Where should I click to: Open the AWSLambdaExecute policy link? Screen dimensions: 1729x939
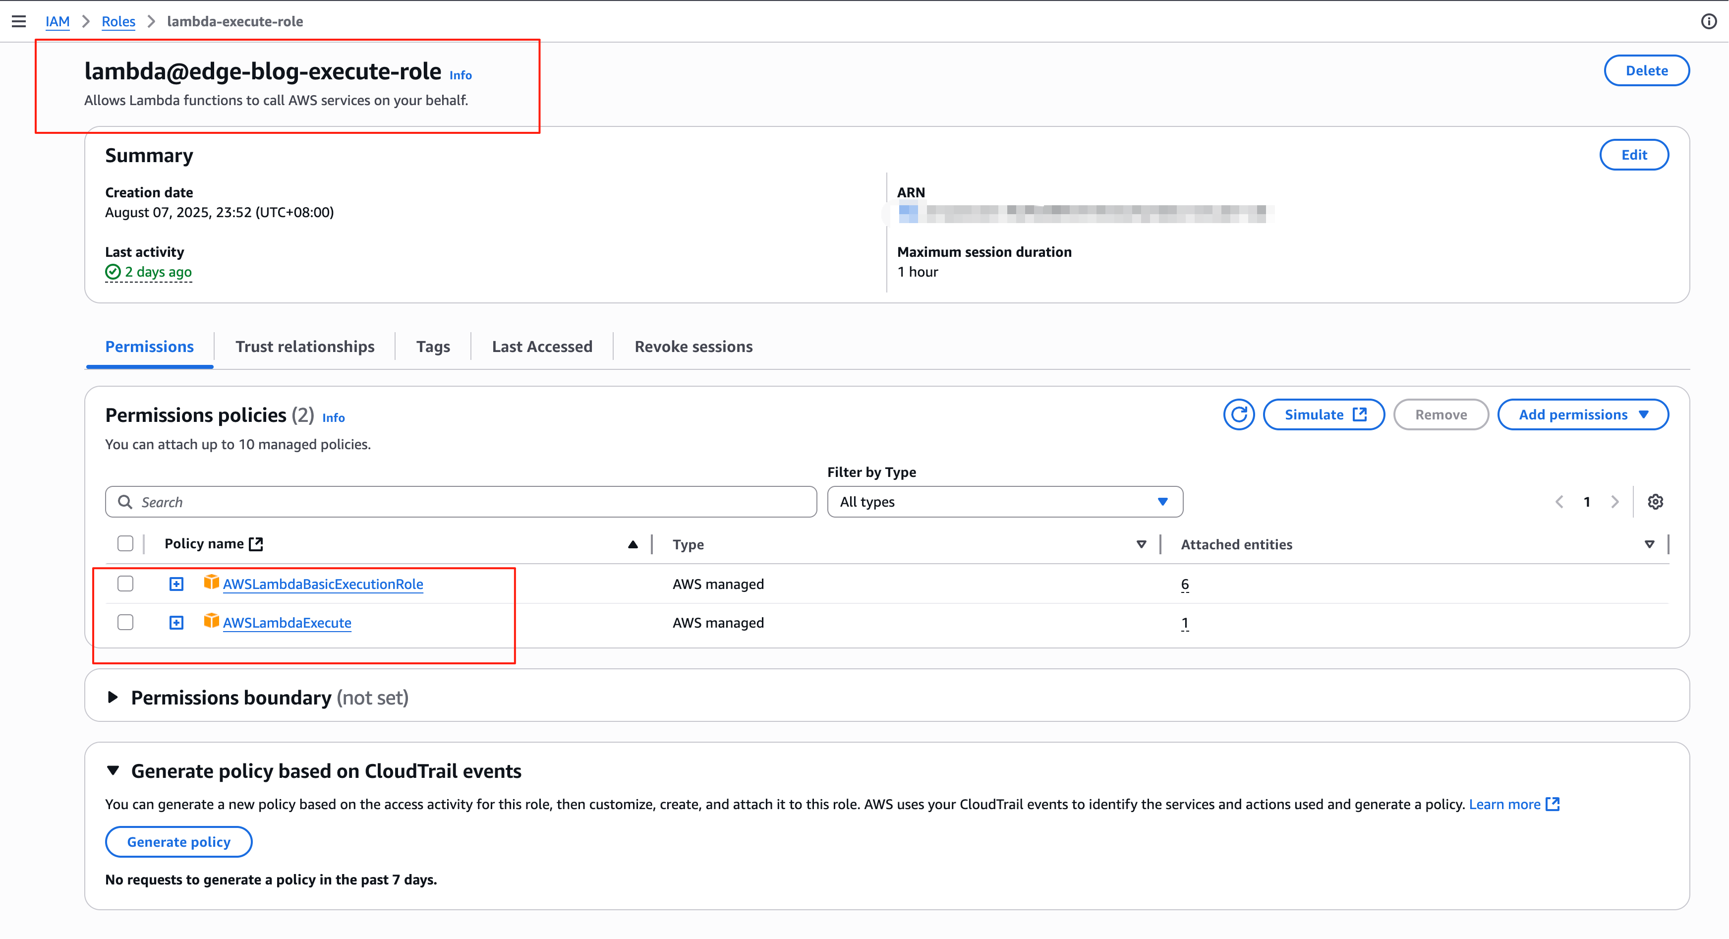(287, 623)
